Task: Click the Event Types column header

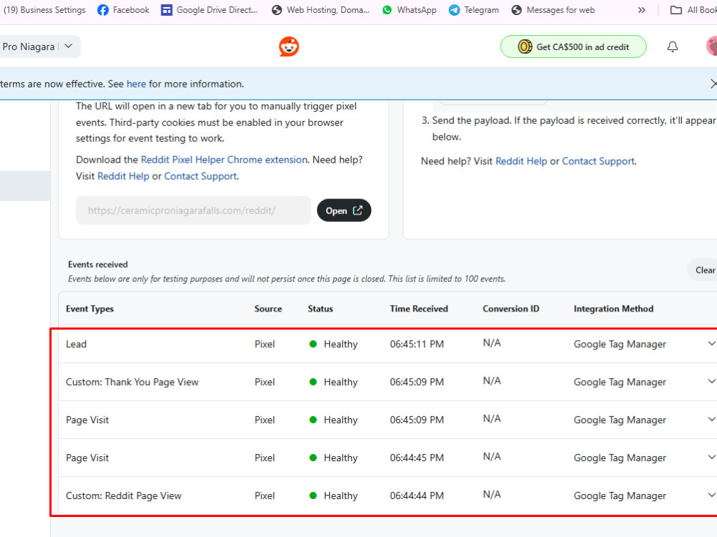Action: 90,309
